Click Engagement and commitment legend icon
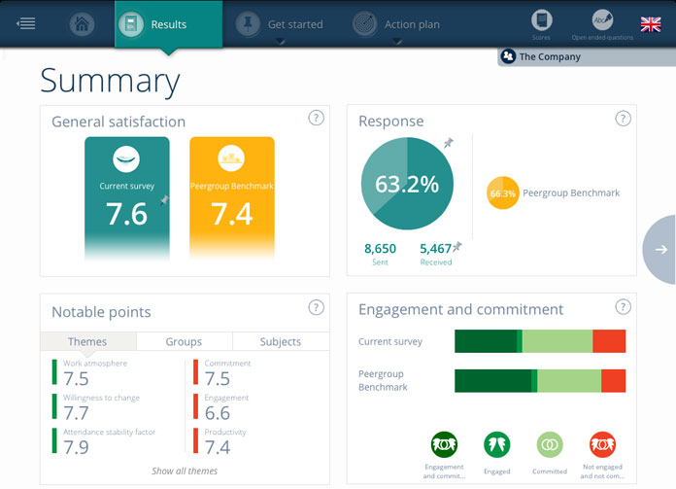The image size is (676, 489). click(x=444, y=444)
